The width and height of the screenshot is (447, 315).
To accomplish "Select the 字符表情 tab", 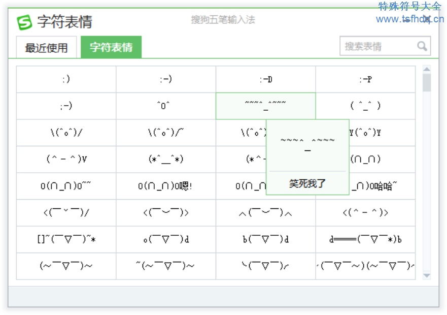I will [x=111, y=47].
